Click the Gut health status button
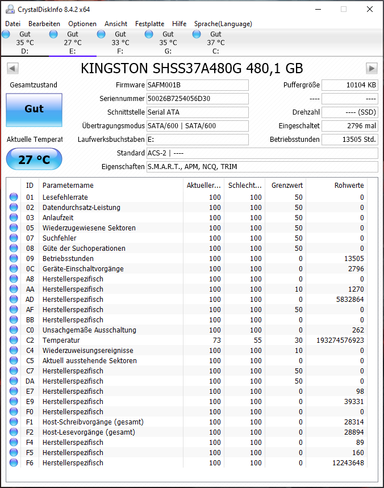 coord(34,110)
